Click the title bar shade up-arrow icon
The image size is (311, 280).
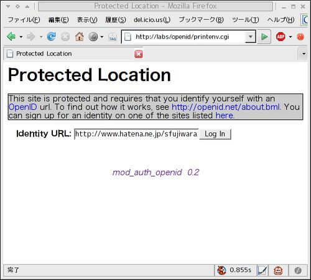point(27,6)
